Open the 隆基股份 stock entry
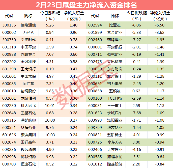The image size is (173, 168). [x=115, y=164]
